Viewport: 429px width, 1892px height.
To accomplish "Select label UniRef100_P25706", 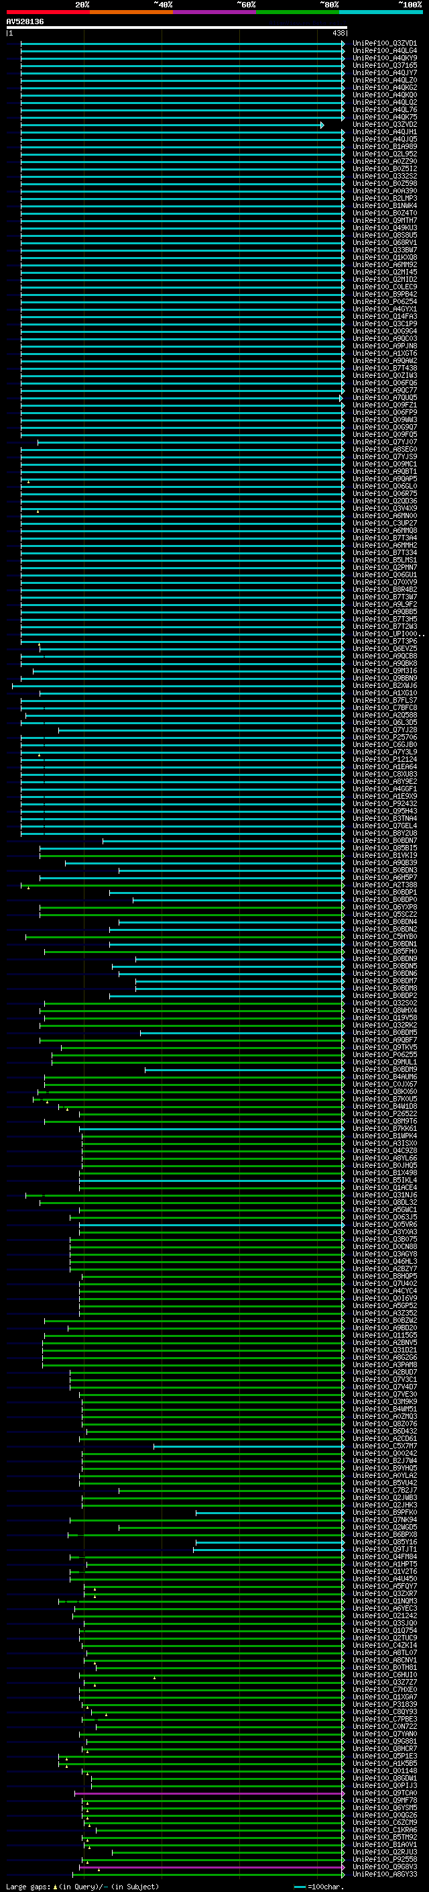I will click(x=384, y=738).
